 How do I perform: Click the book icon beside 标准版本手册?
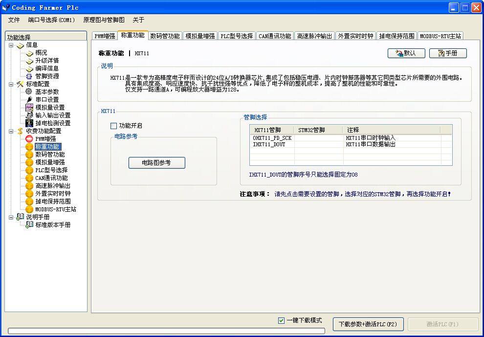coord(29,225)
